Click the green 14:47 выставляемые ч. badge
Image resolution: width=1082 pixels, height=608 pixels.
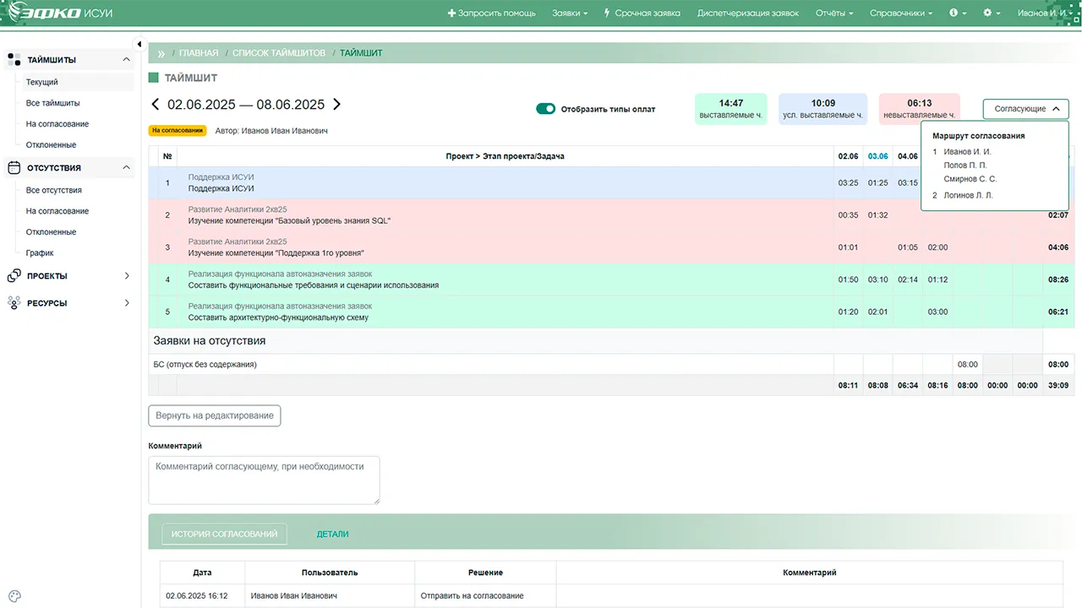pos(731,109)
